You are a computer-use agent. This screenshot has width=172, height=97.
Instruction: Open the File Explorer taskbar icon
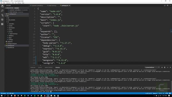(55, 96)
